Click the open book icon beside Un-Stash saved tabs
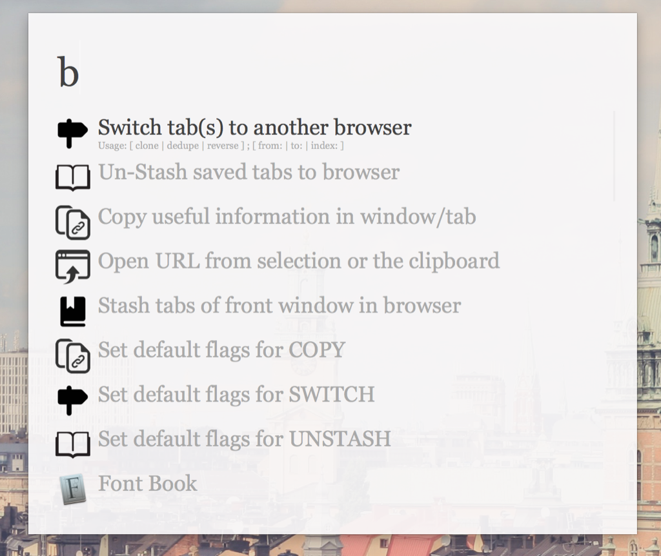 (72, 177)
